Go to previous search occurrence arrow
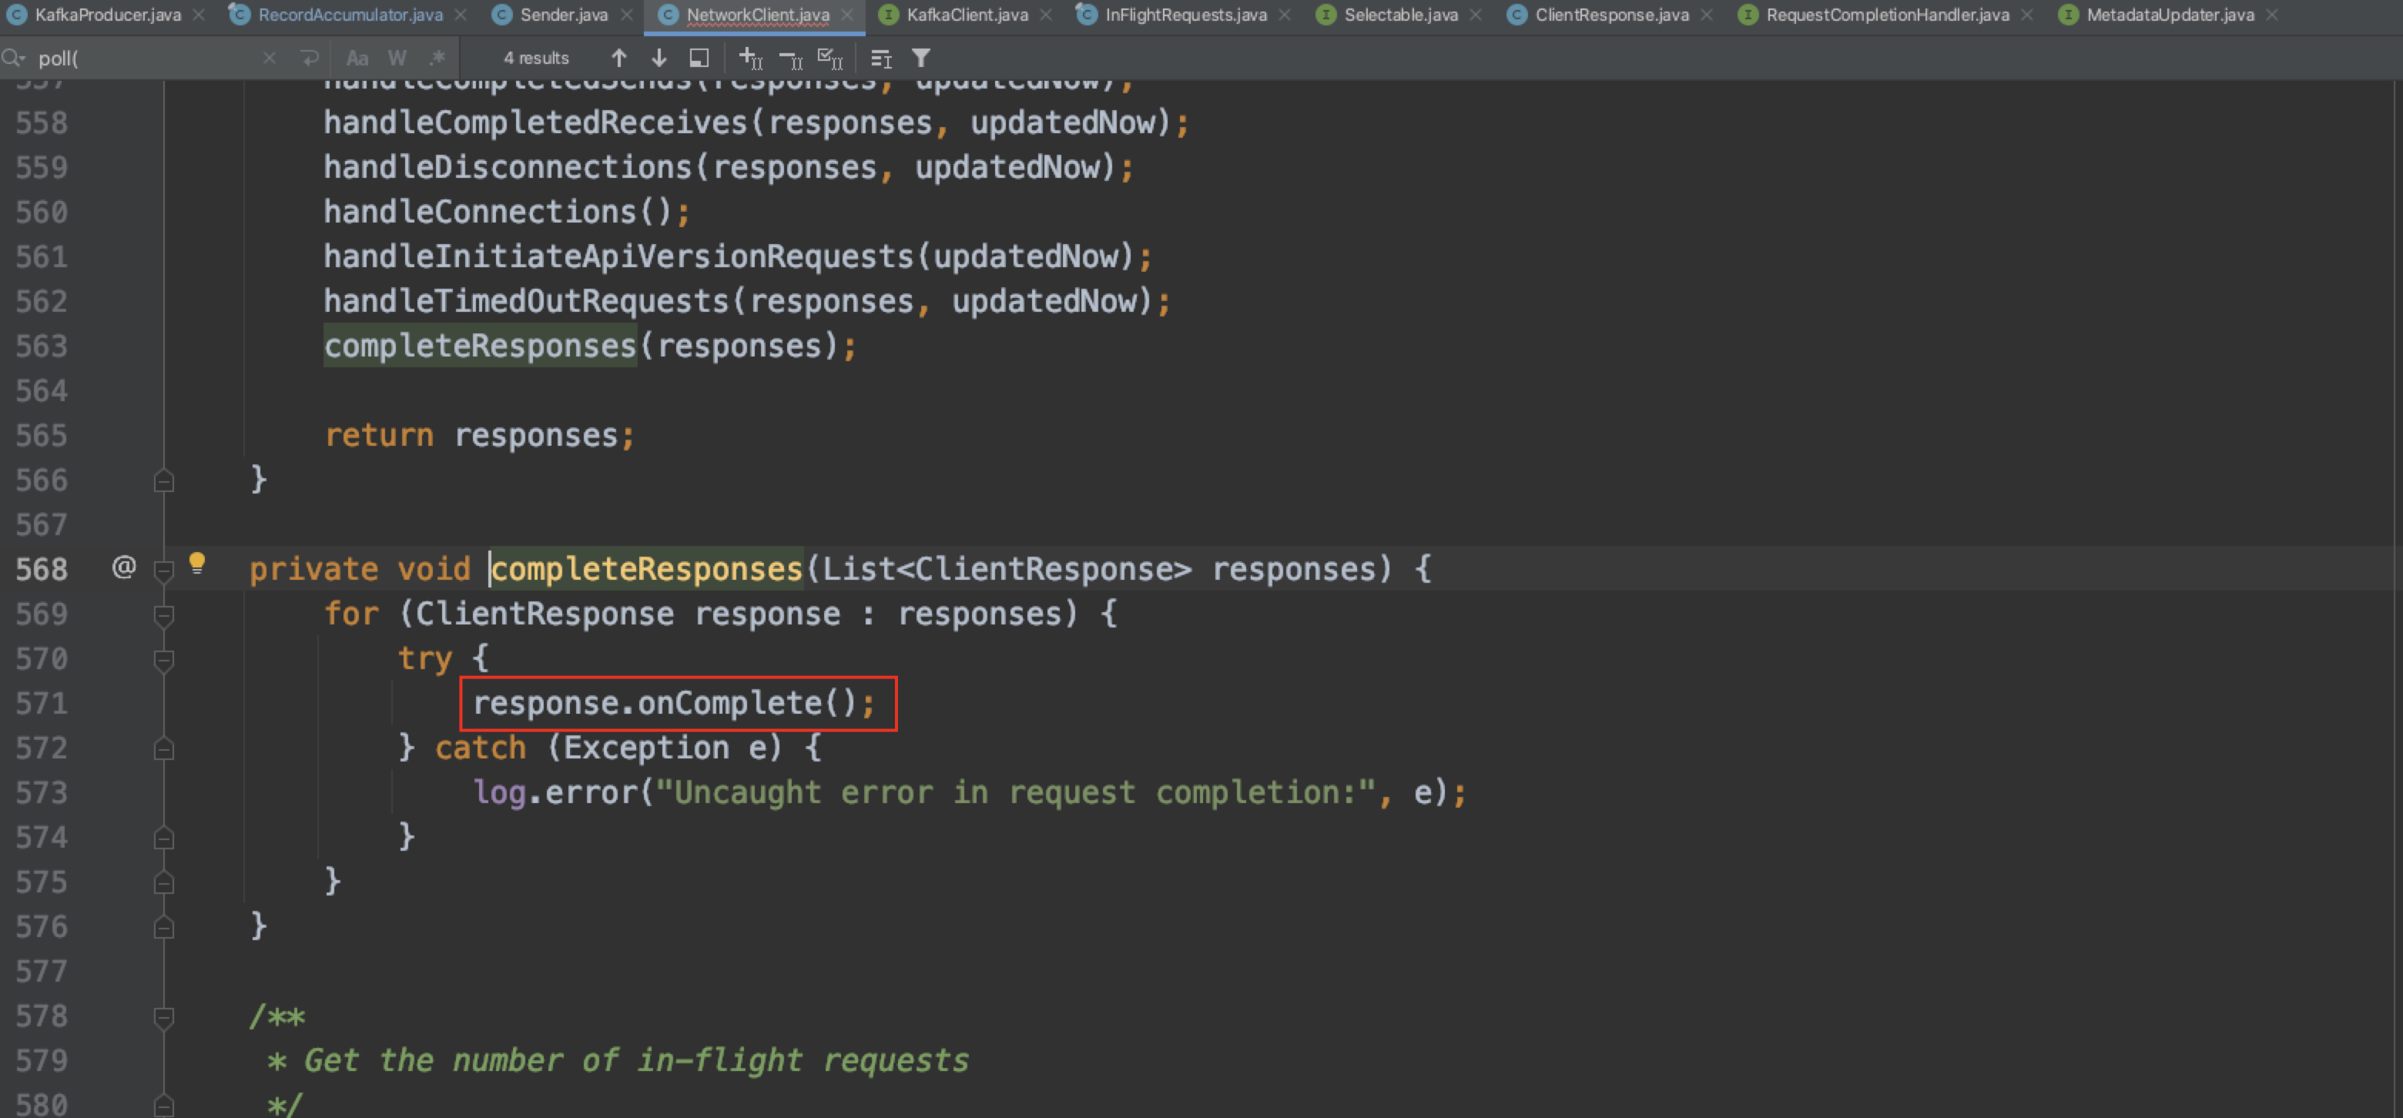 tap(618, 58)
